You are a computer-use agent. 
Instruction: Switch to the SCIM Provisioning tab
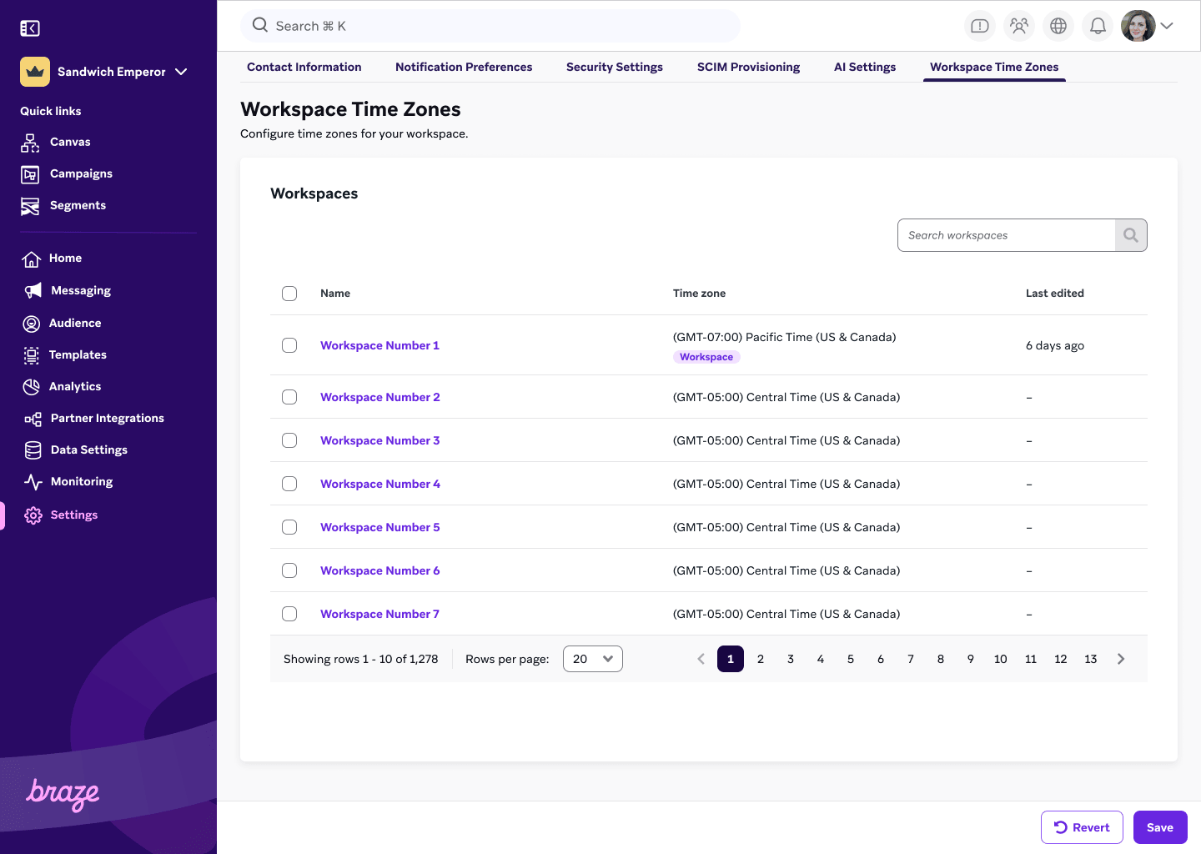748,67
